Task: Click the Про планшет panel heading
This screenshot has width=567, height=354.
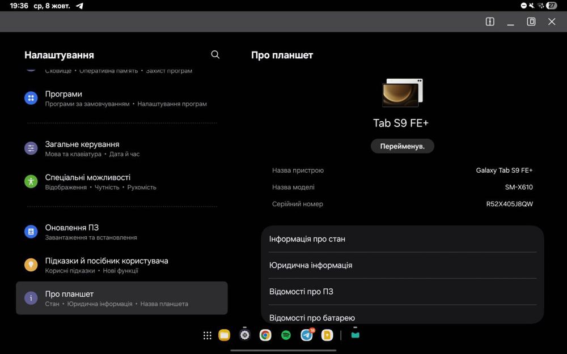Action: (x=282, y=56)
